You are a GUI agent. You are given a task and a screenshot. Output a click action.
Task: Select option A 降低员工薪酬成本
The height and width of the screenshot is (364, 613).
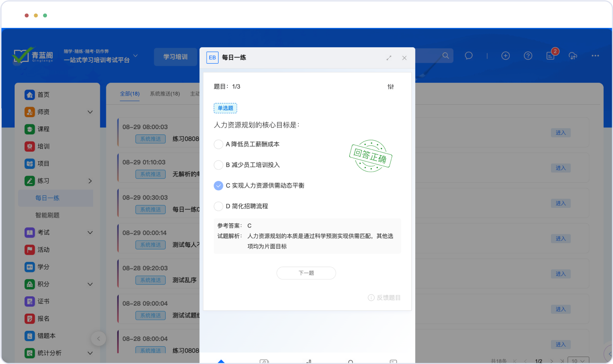(219, 144)
